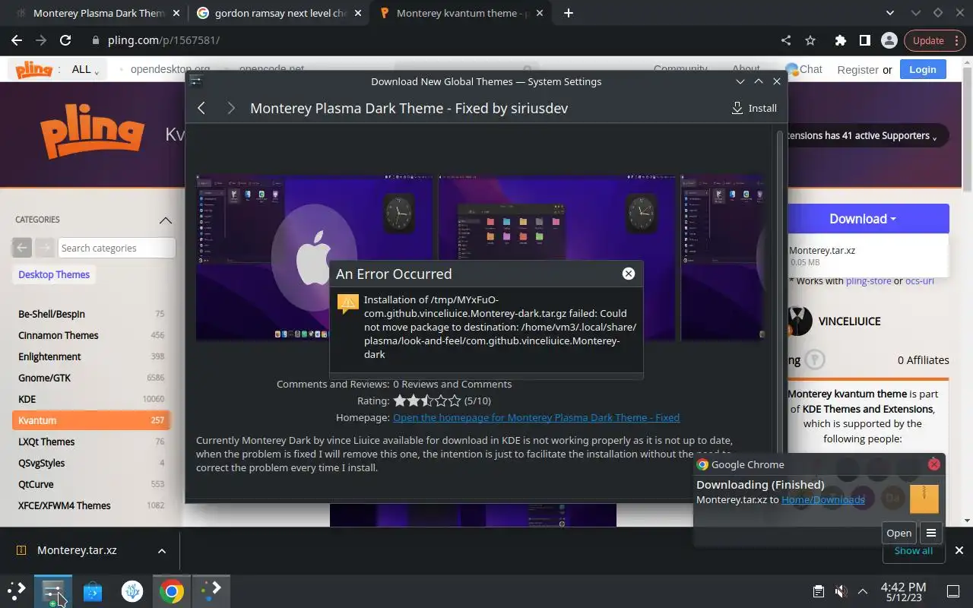Image resolution: width=973 pixels, height=608 pixels.
Task: Click the star rating in theme details
Action: tap(426, 401)
